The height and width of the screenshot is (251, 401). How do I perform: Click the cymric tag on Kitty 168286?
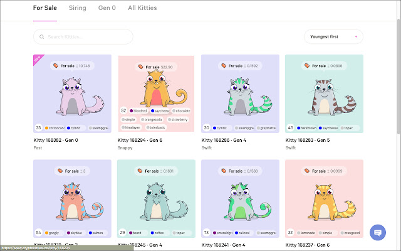click(222, 128)
